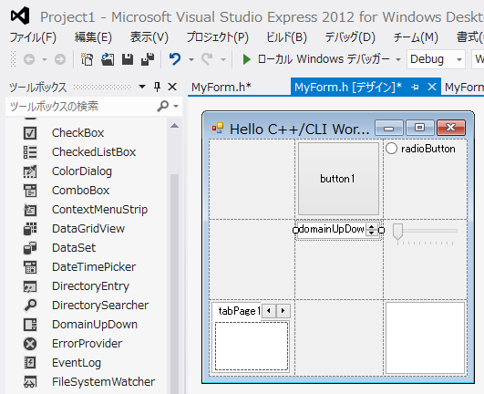Open the toolbox search options dropdown
484x394 pixels.
[x=176, y=106]
